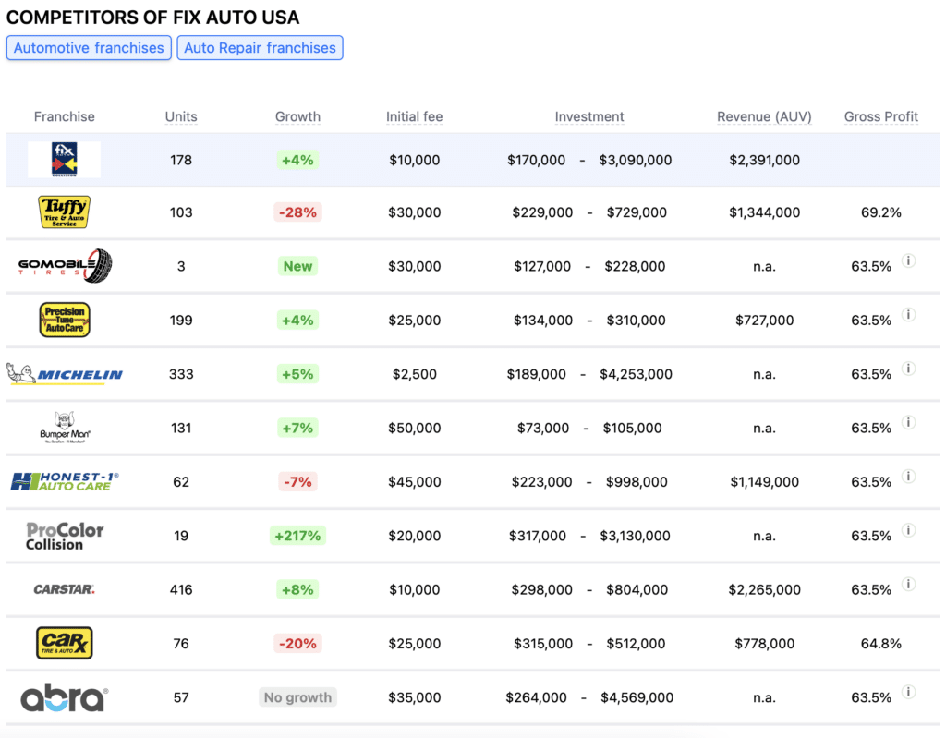Show gross profit info in ProColor row

pyautogui.click(x=909, y=530)
